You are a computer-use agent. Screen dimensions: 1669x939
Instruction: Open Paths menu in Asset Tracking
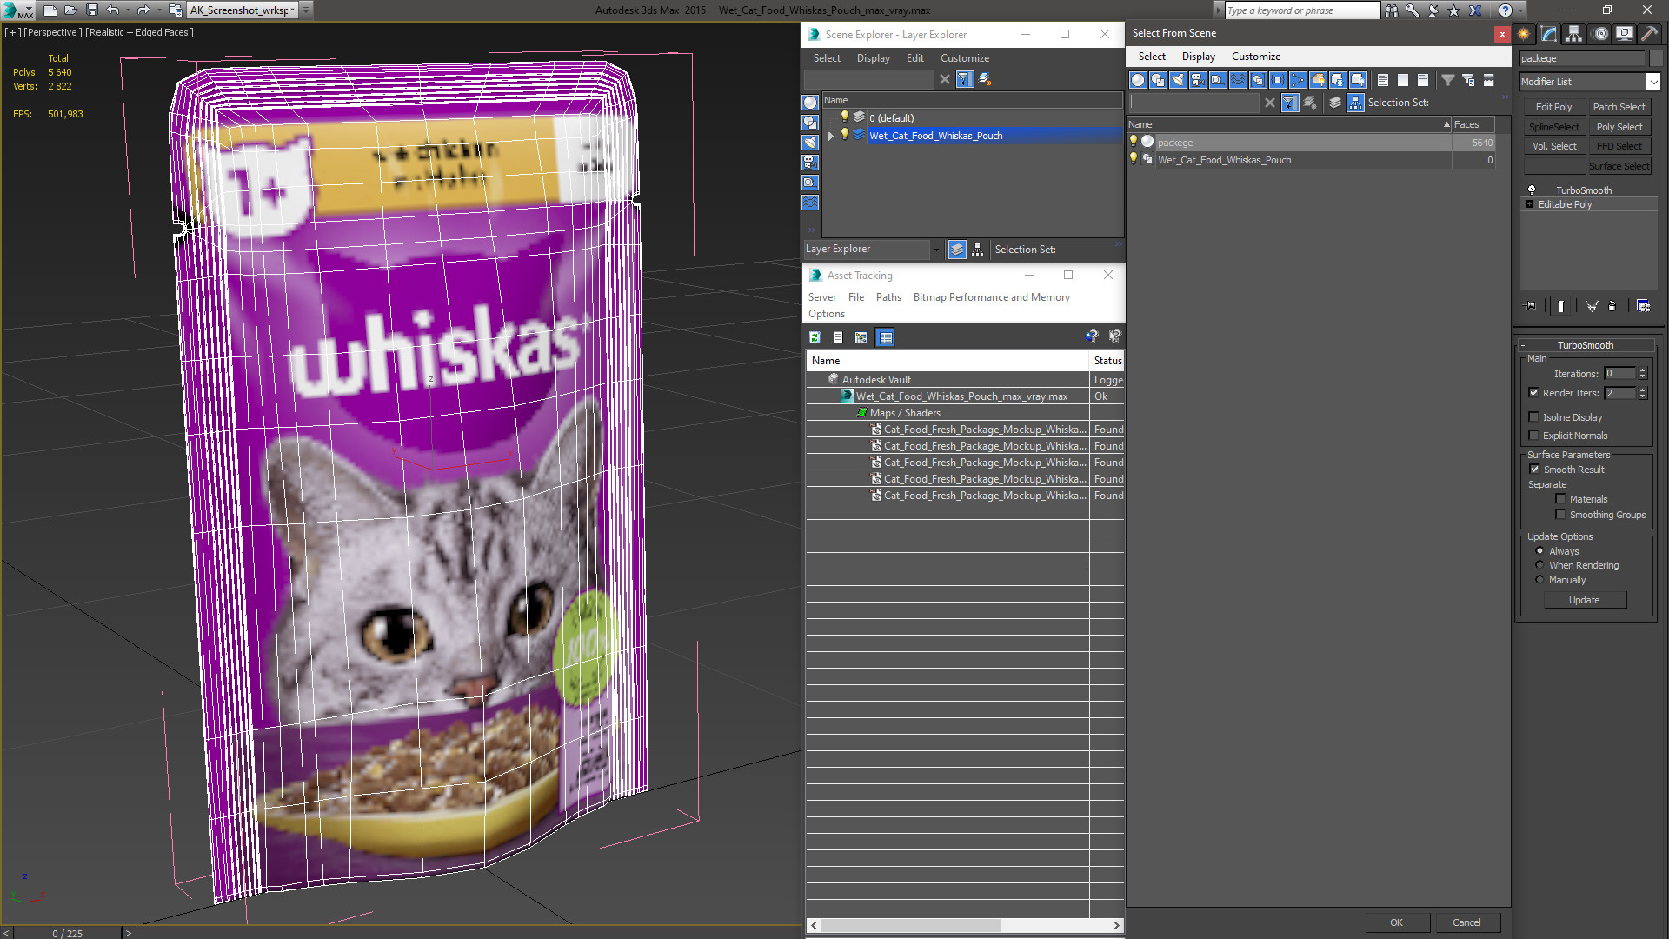click(x=888, y=297)
